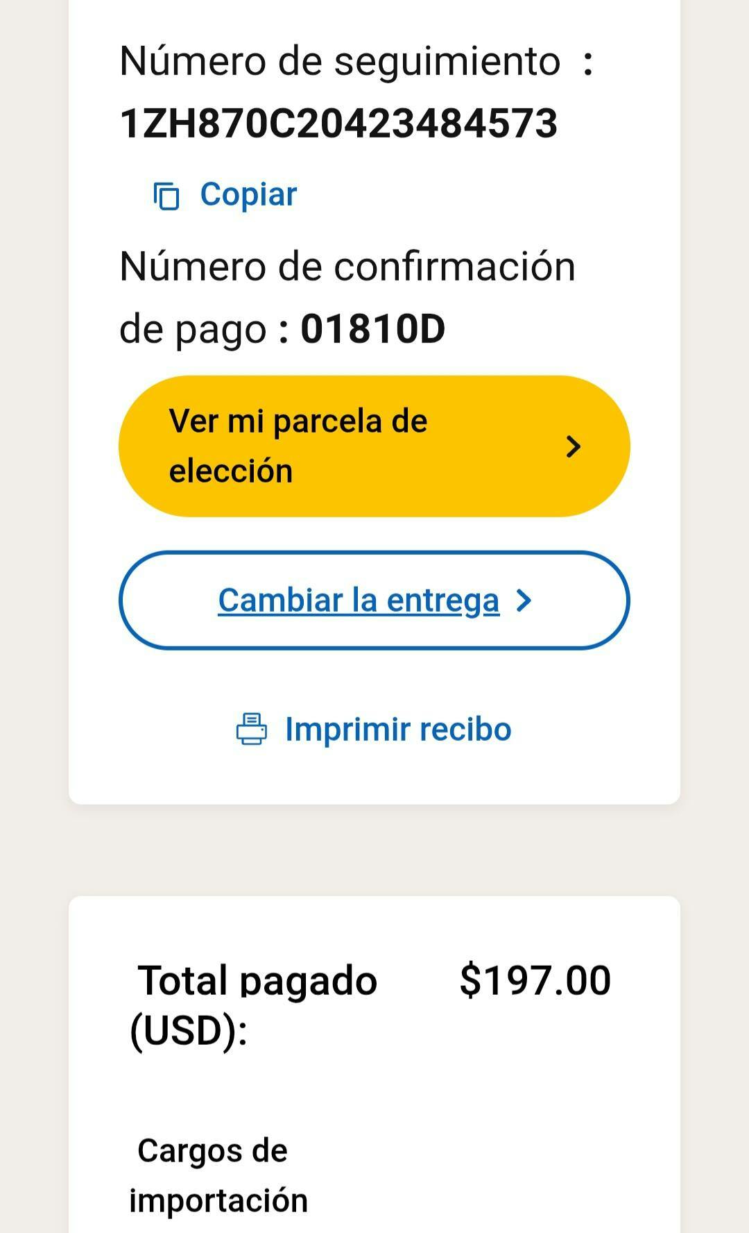Open the Cambiar la entrega link
Viewport: 749px width, 1233px height.
[359, 601]
